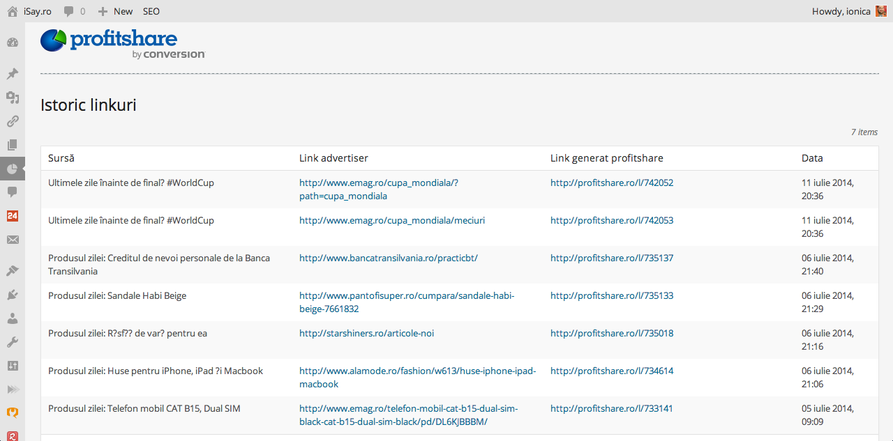The width and height of the screenshot is (893, 441).
Task: Click the red 24 sidebar icon
Action: pyautogui.click(x=13, y=216)
